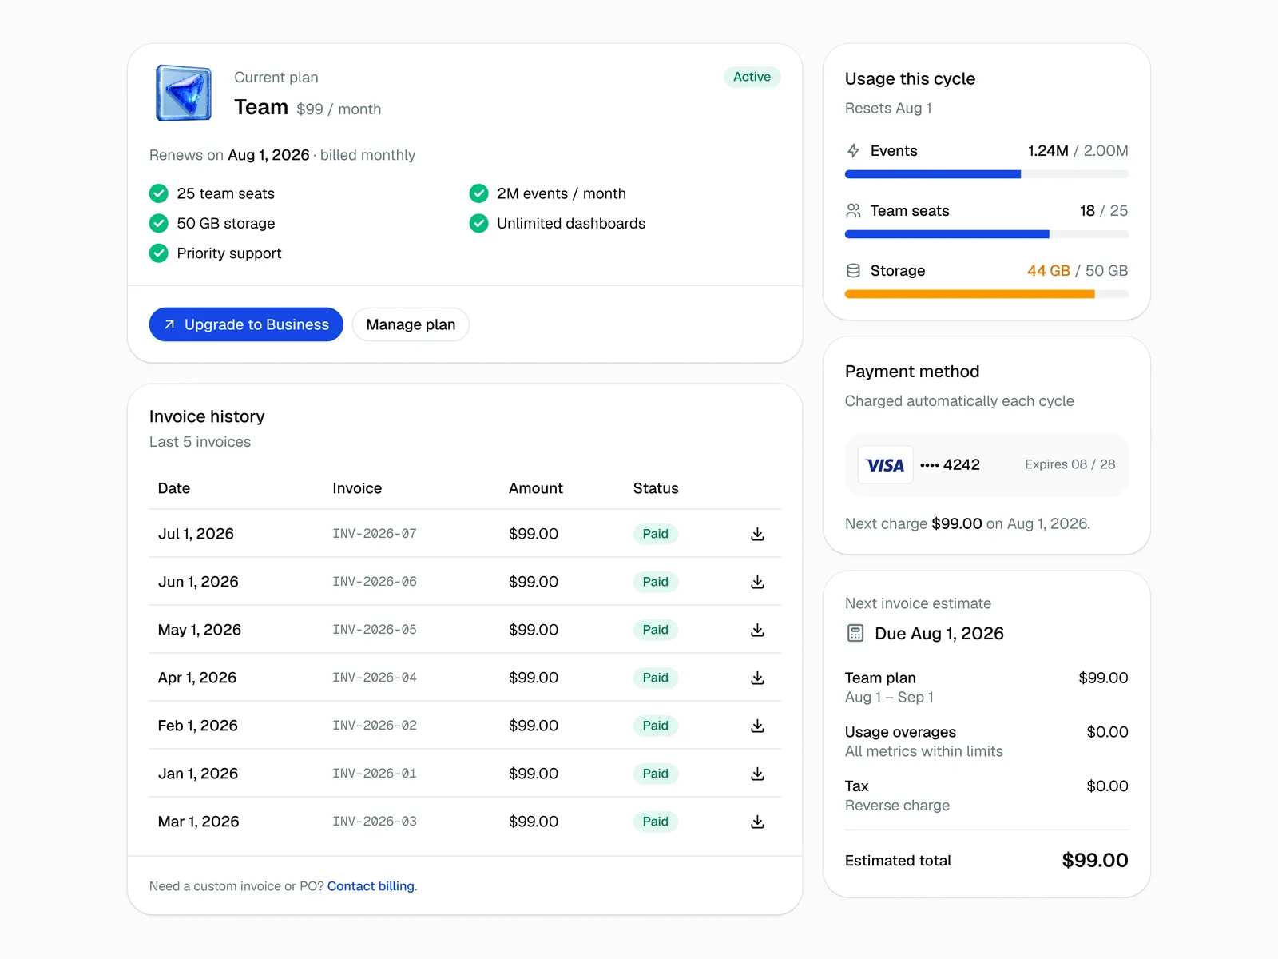This screenshot has width=1278, height=959.
Task: Download the Jan 1, 2026 invoice
Action: pos(757,774)
